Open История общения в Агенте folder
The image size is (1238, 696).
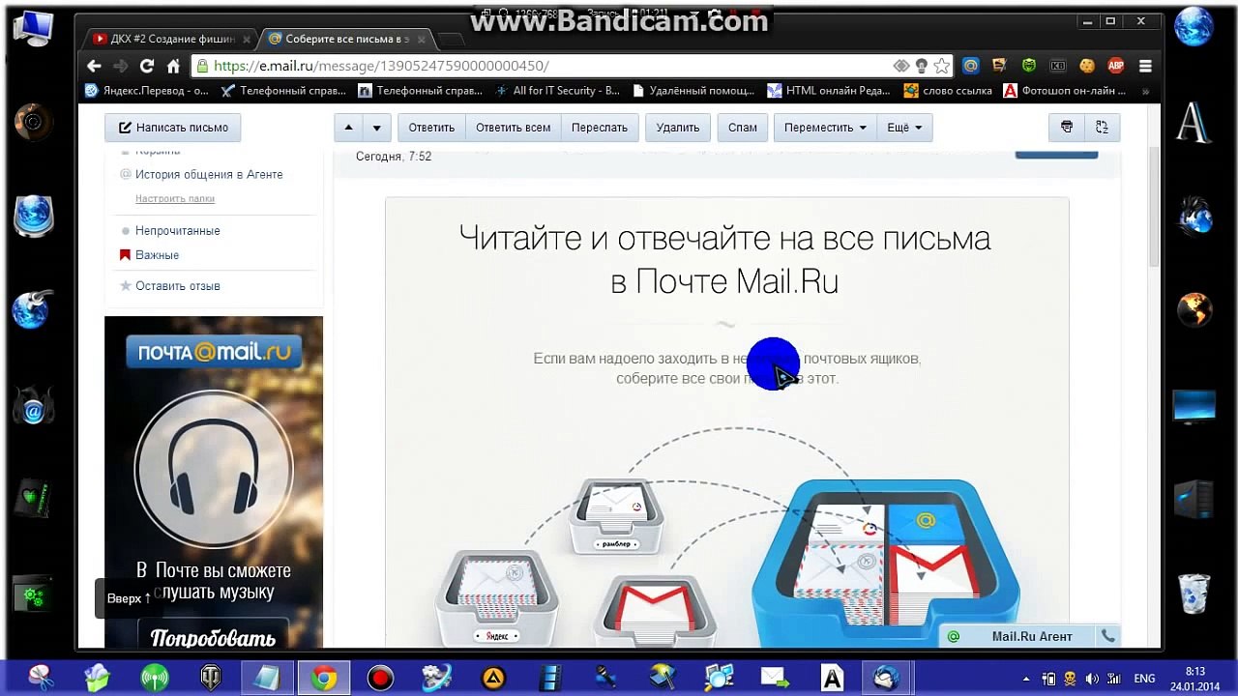[x=209, y=175]
